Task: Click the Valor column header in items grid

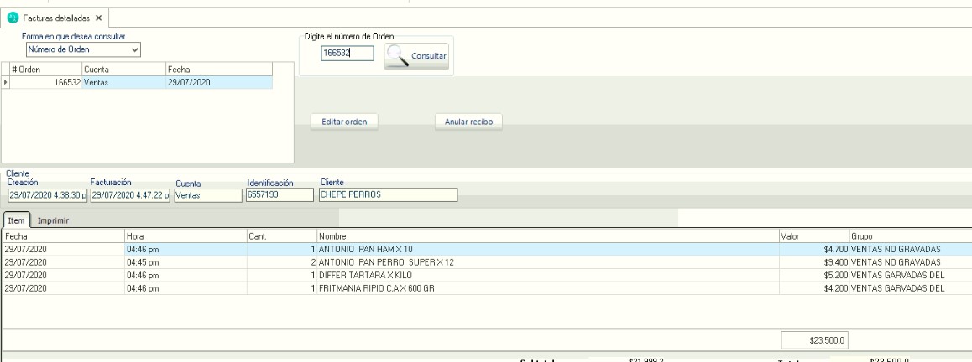Action: (813, 237)
